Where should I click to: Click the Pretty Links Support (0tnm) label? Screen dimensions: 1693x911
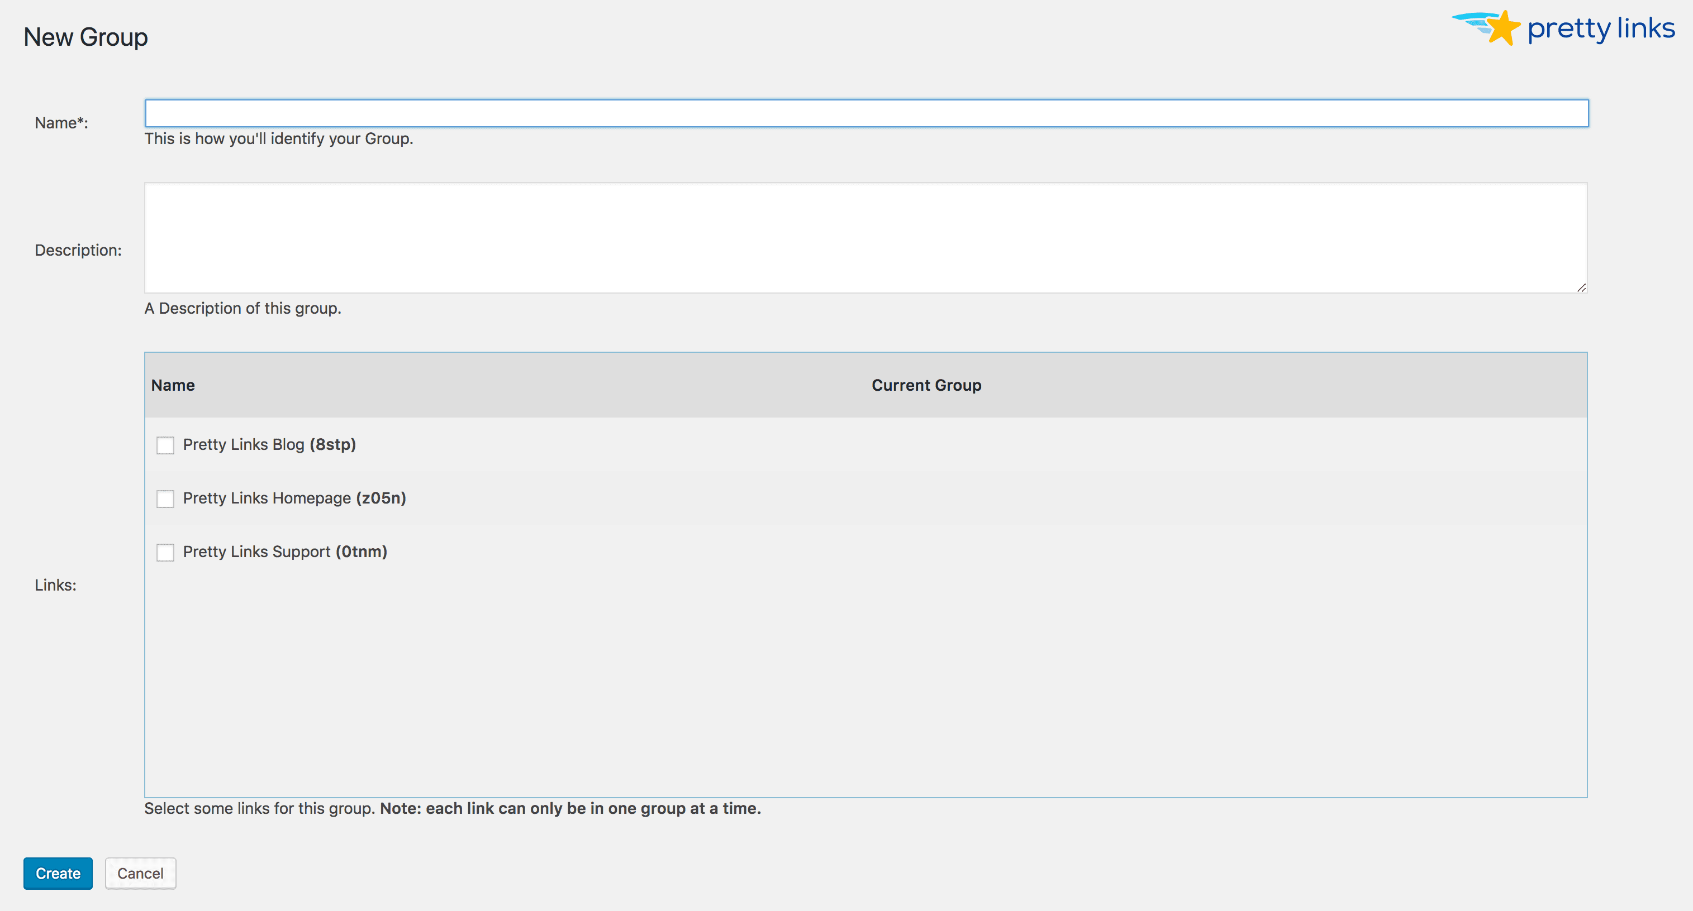(x=285, y=553)
